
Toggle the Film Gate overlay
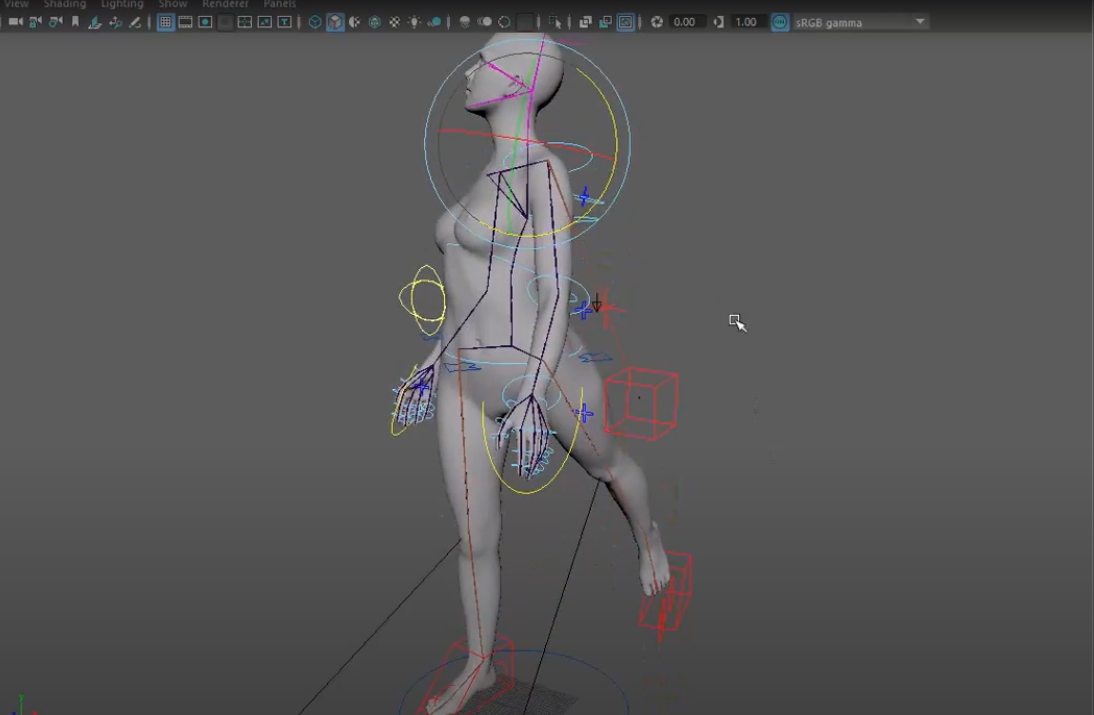185,22
